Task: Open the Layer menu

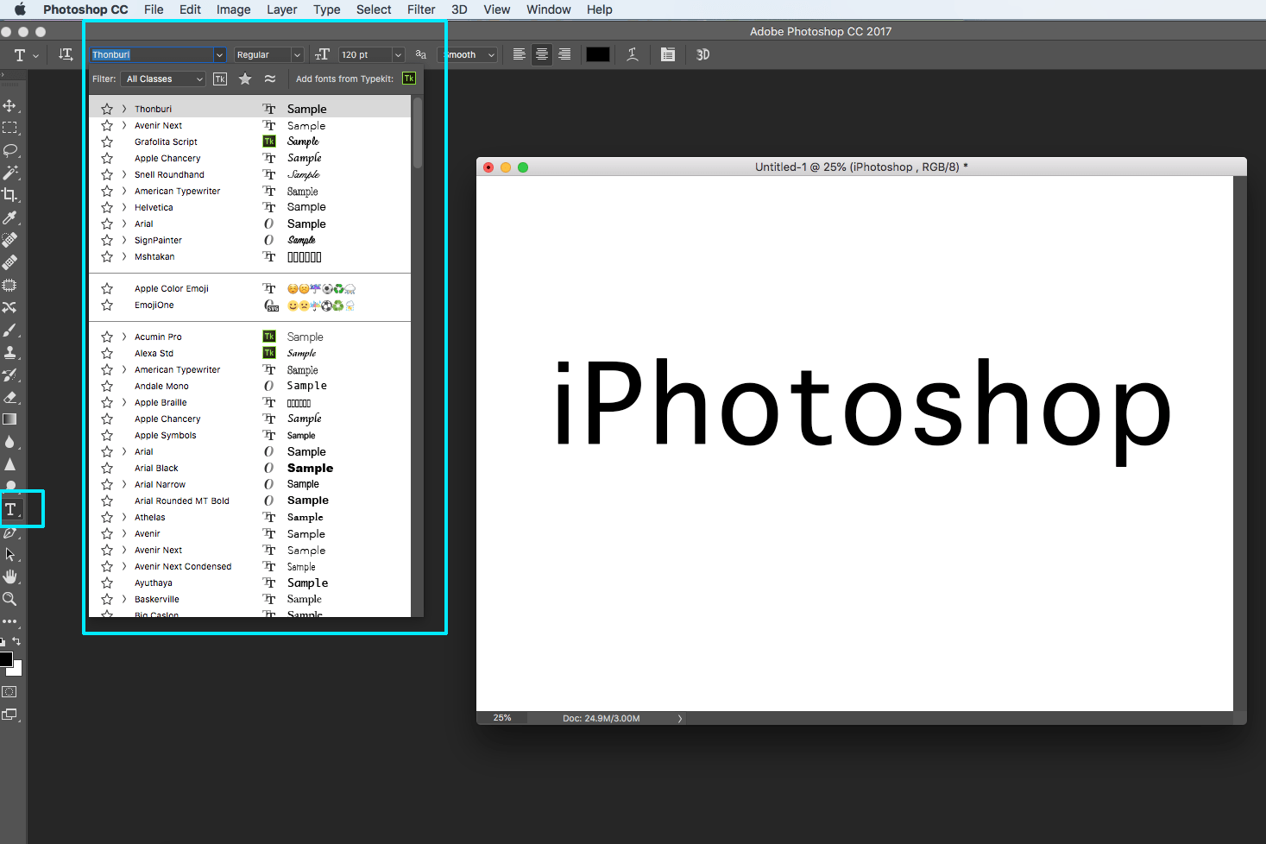Action: 281,9
